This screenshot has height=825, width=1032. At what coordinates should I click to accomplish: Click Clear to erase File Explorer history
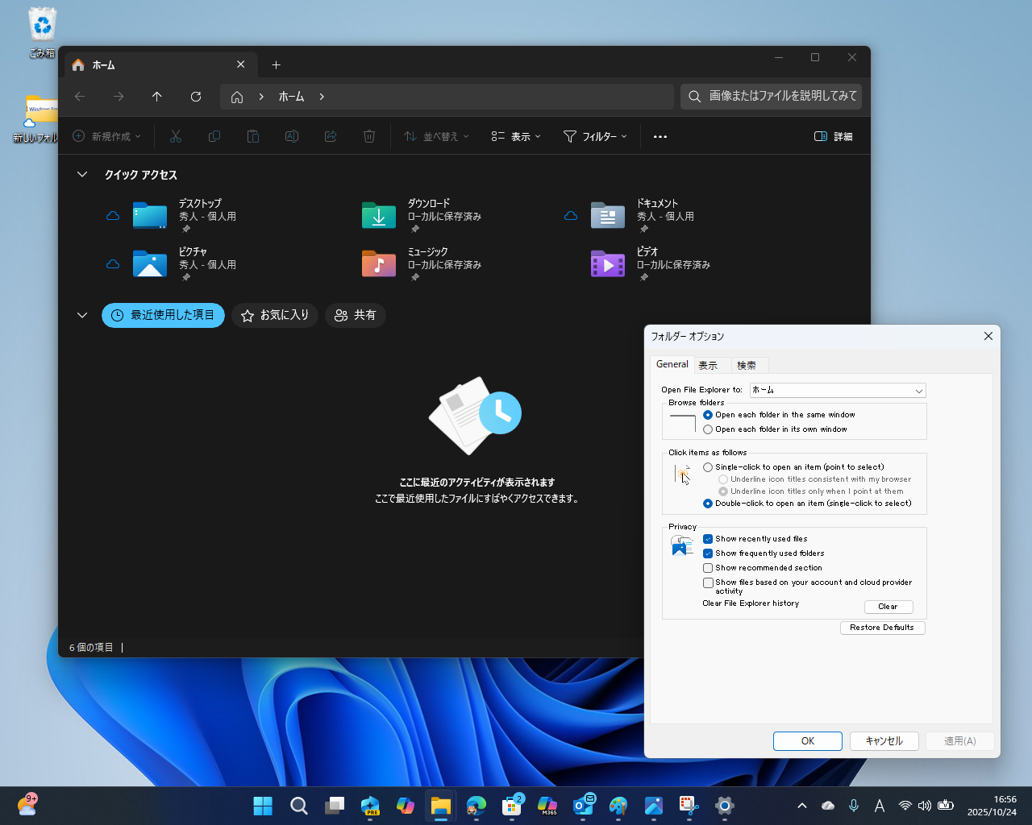(x=888, y=607)
